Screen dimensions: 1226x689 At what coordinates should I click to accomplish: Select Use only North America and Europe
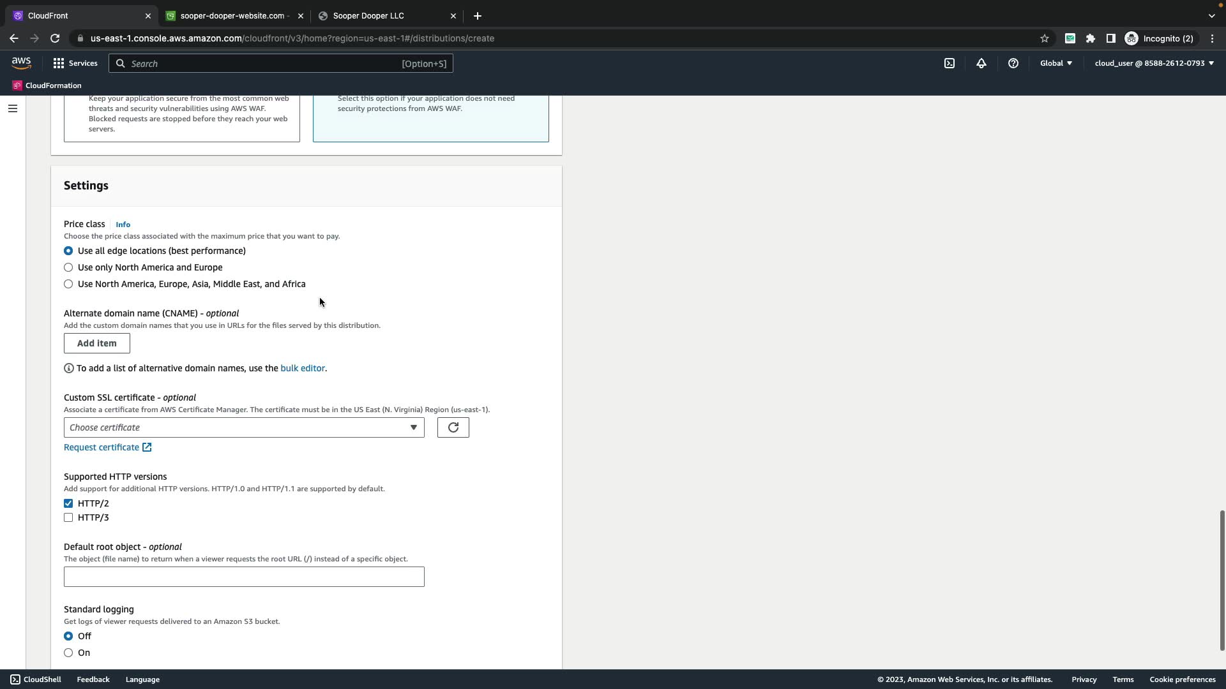tap(68, 267)
